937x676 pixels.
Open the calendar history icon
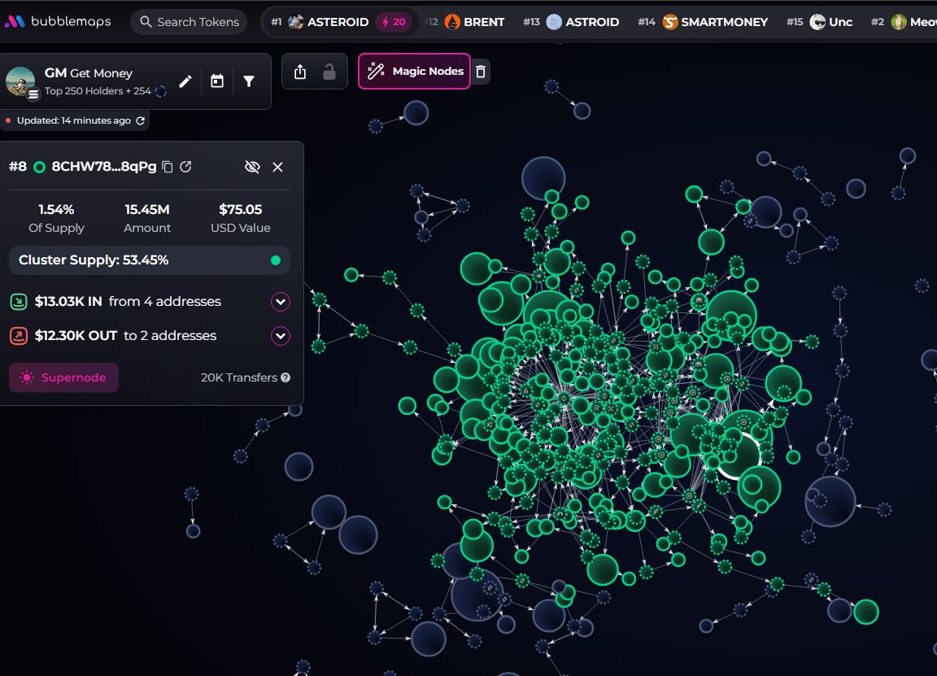(217, 81)
